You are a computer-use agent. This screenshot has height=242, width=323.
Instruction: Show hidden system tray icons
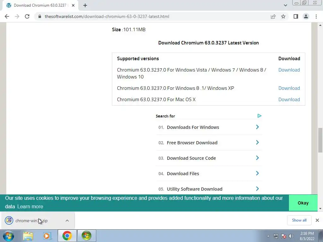268,236
